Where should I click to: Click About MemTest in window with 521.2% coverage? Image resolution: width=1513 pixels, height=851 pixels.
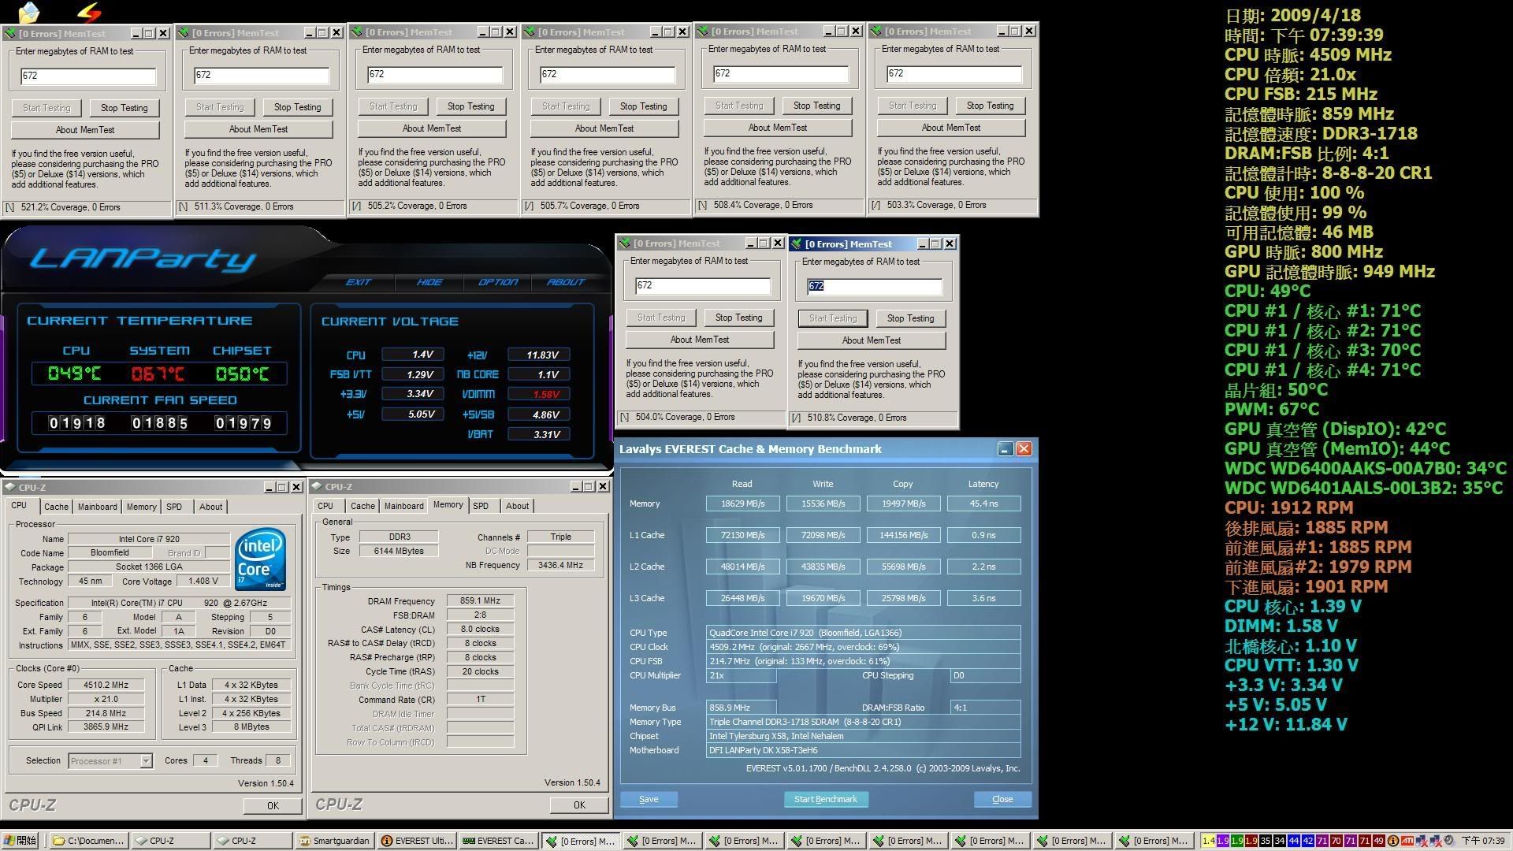85,130
